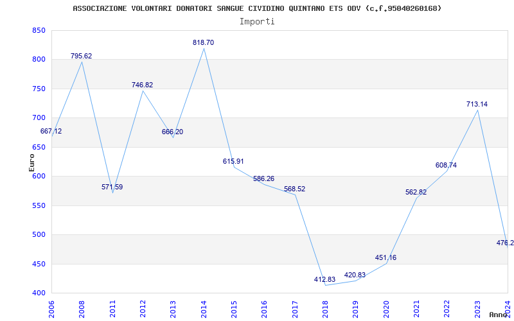This screenshot has height=321, width=514.
Task: Select the 2008 year tick label
Action: pyautogui.click(x=82, y=308)
